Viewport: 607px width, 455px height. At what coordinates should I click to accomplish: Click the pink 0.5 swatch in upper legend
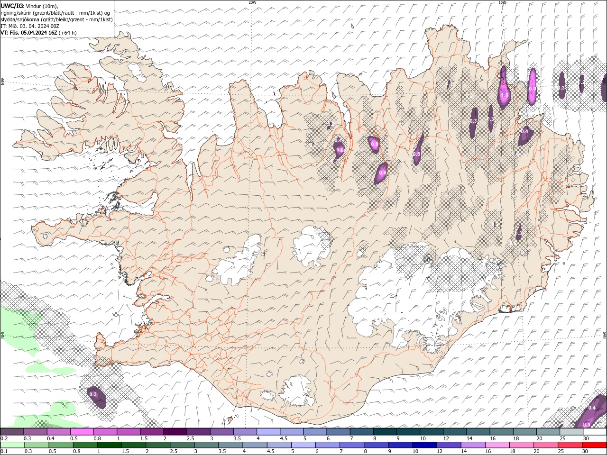coord(82,432)
